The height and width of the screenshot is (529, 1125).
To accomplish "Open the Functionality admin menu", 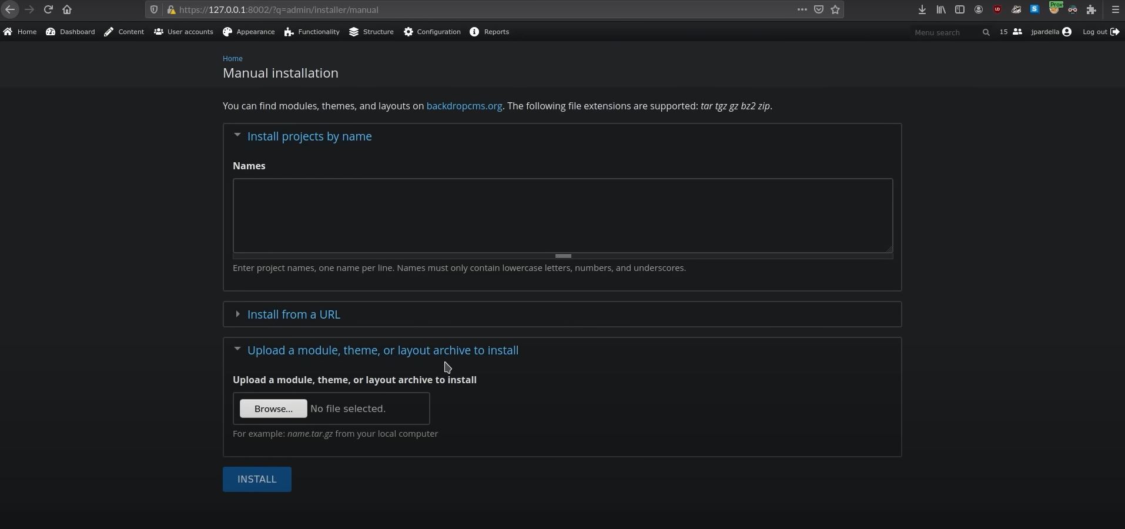I will pos(312,32).
